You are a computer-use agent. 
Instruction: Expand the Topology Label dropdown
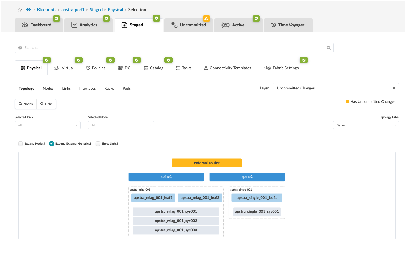coord(366,125)
